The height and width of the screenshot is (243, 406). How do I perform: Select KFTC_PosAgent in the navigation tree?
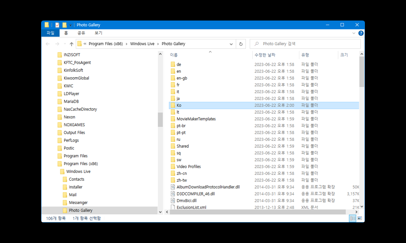(77, 62)
